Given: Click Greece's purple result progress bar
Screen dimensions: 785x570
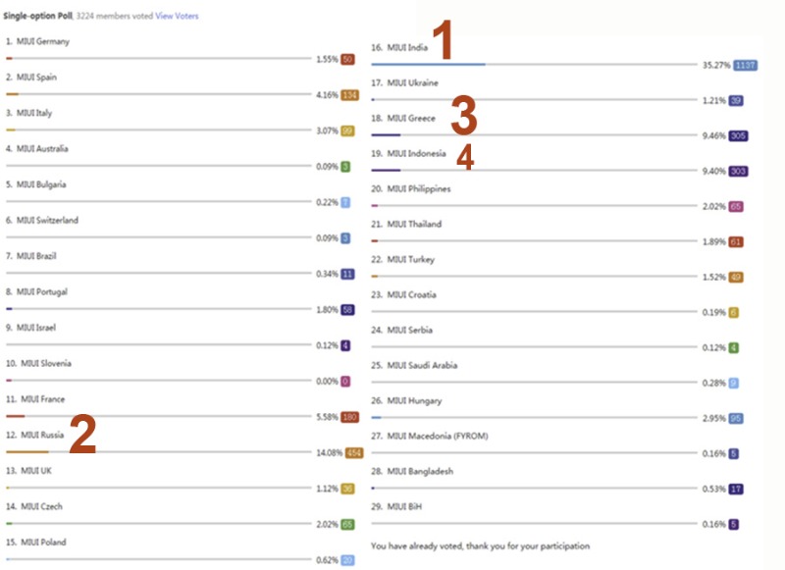Looking at the screenshot, I should (386, 135).
